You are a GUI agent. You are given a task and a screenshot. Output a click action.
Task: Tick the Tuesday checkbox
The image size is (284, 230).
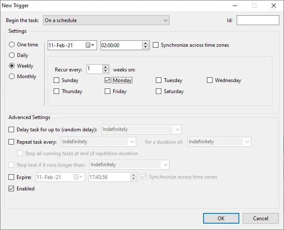pos(159,80)
